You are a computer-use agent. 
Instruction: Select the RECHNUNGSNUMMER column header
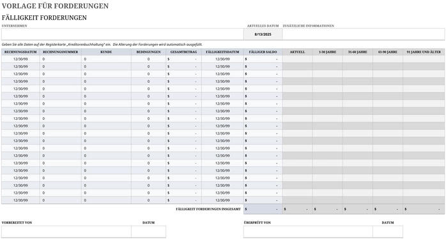pyautogui.click(x=60, y=52)
